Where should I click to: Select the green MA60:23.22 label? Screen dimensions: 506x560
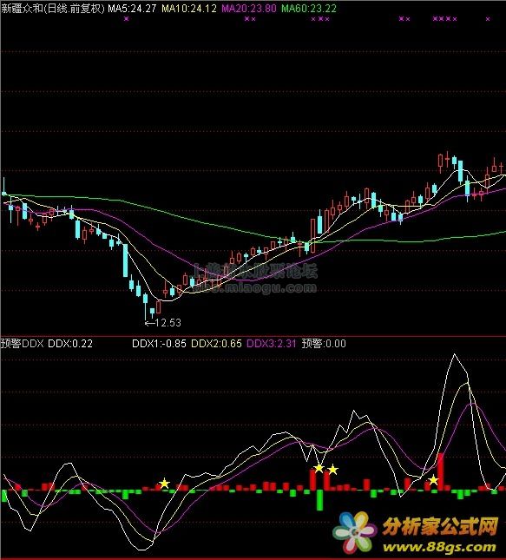pos(309,8)
